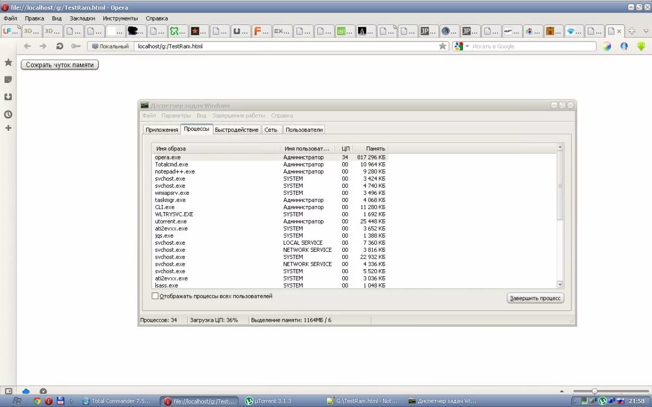This screenshot has height=407, width=652.
Task: Enable 'Отображать процессы всех пользователей' checkbox
Action: [155, 296]
